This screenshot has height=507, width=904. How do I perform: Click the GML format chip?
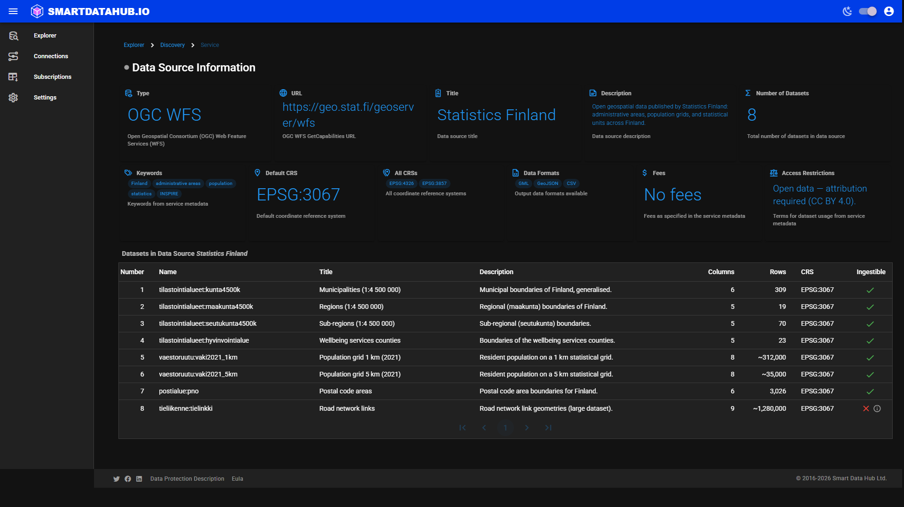(523, 184)
